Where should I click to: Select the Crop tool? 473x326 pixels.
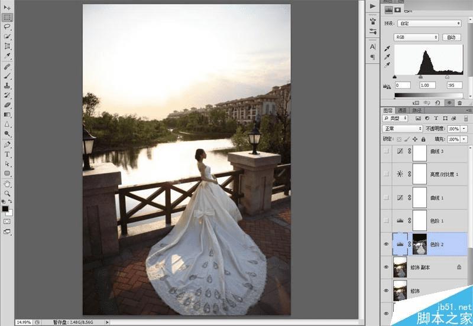click(x=7, y=46)
